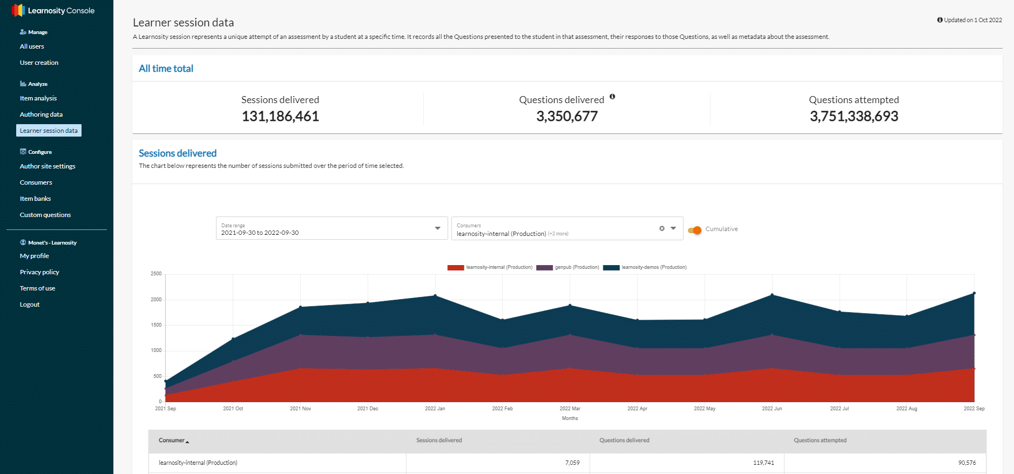Expand the Consumers dropdown arrow
The image size is (1014, 474).
tap(673, 228)
